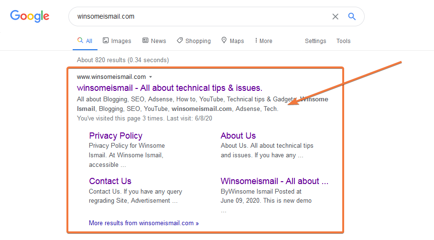Open the Contact Us sitelink

(x=110, y=181)
